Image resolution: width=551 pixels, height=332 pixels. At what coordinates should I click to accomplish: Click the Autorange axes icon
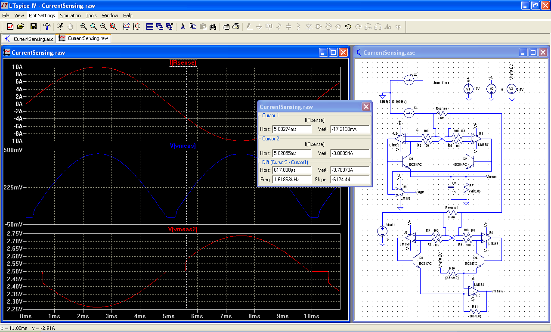point(136,27)
